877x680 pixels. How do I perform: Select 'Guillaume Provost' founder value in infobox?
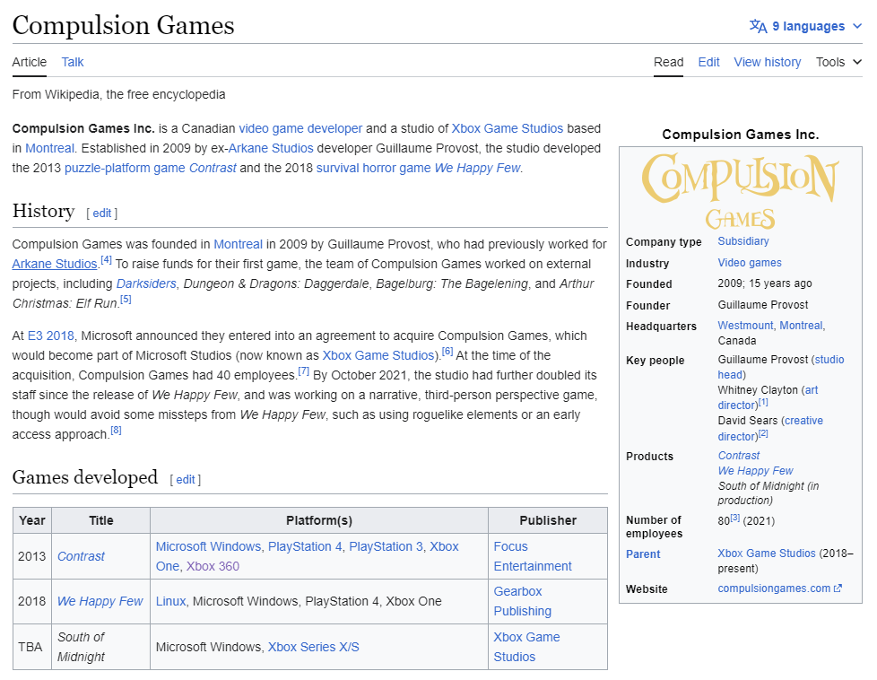pos(763,304)
